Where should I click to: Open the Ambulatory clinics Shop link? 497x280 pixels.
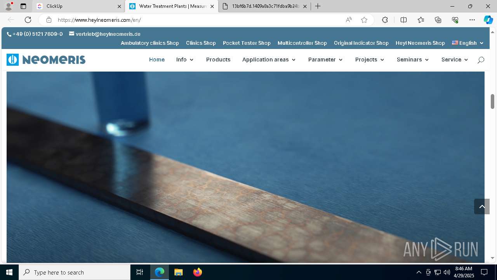click(150, 43)
